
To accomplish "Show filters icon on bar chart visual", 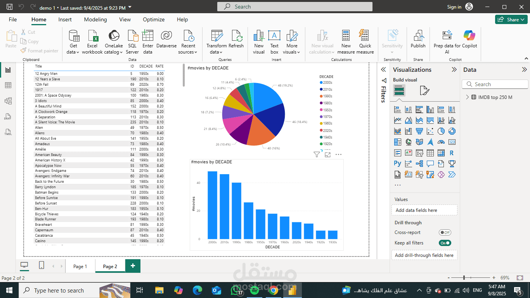I will click(317, 154).
